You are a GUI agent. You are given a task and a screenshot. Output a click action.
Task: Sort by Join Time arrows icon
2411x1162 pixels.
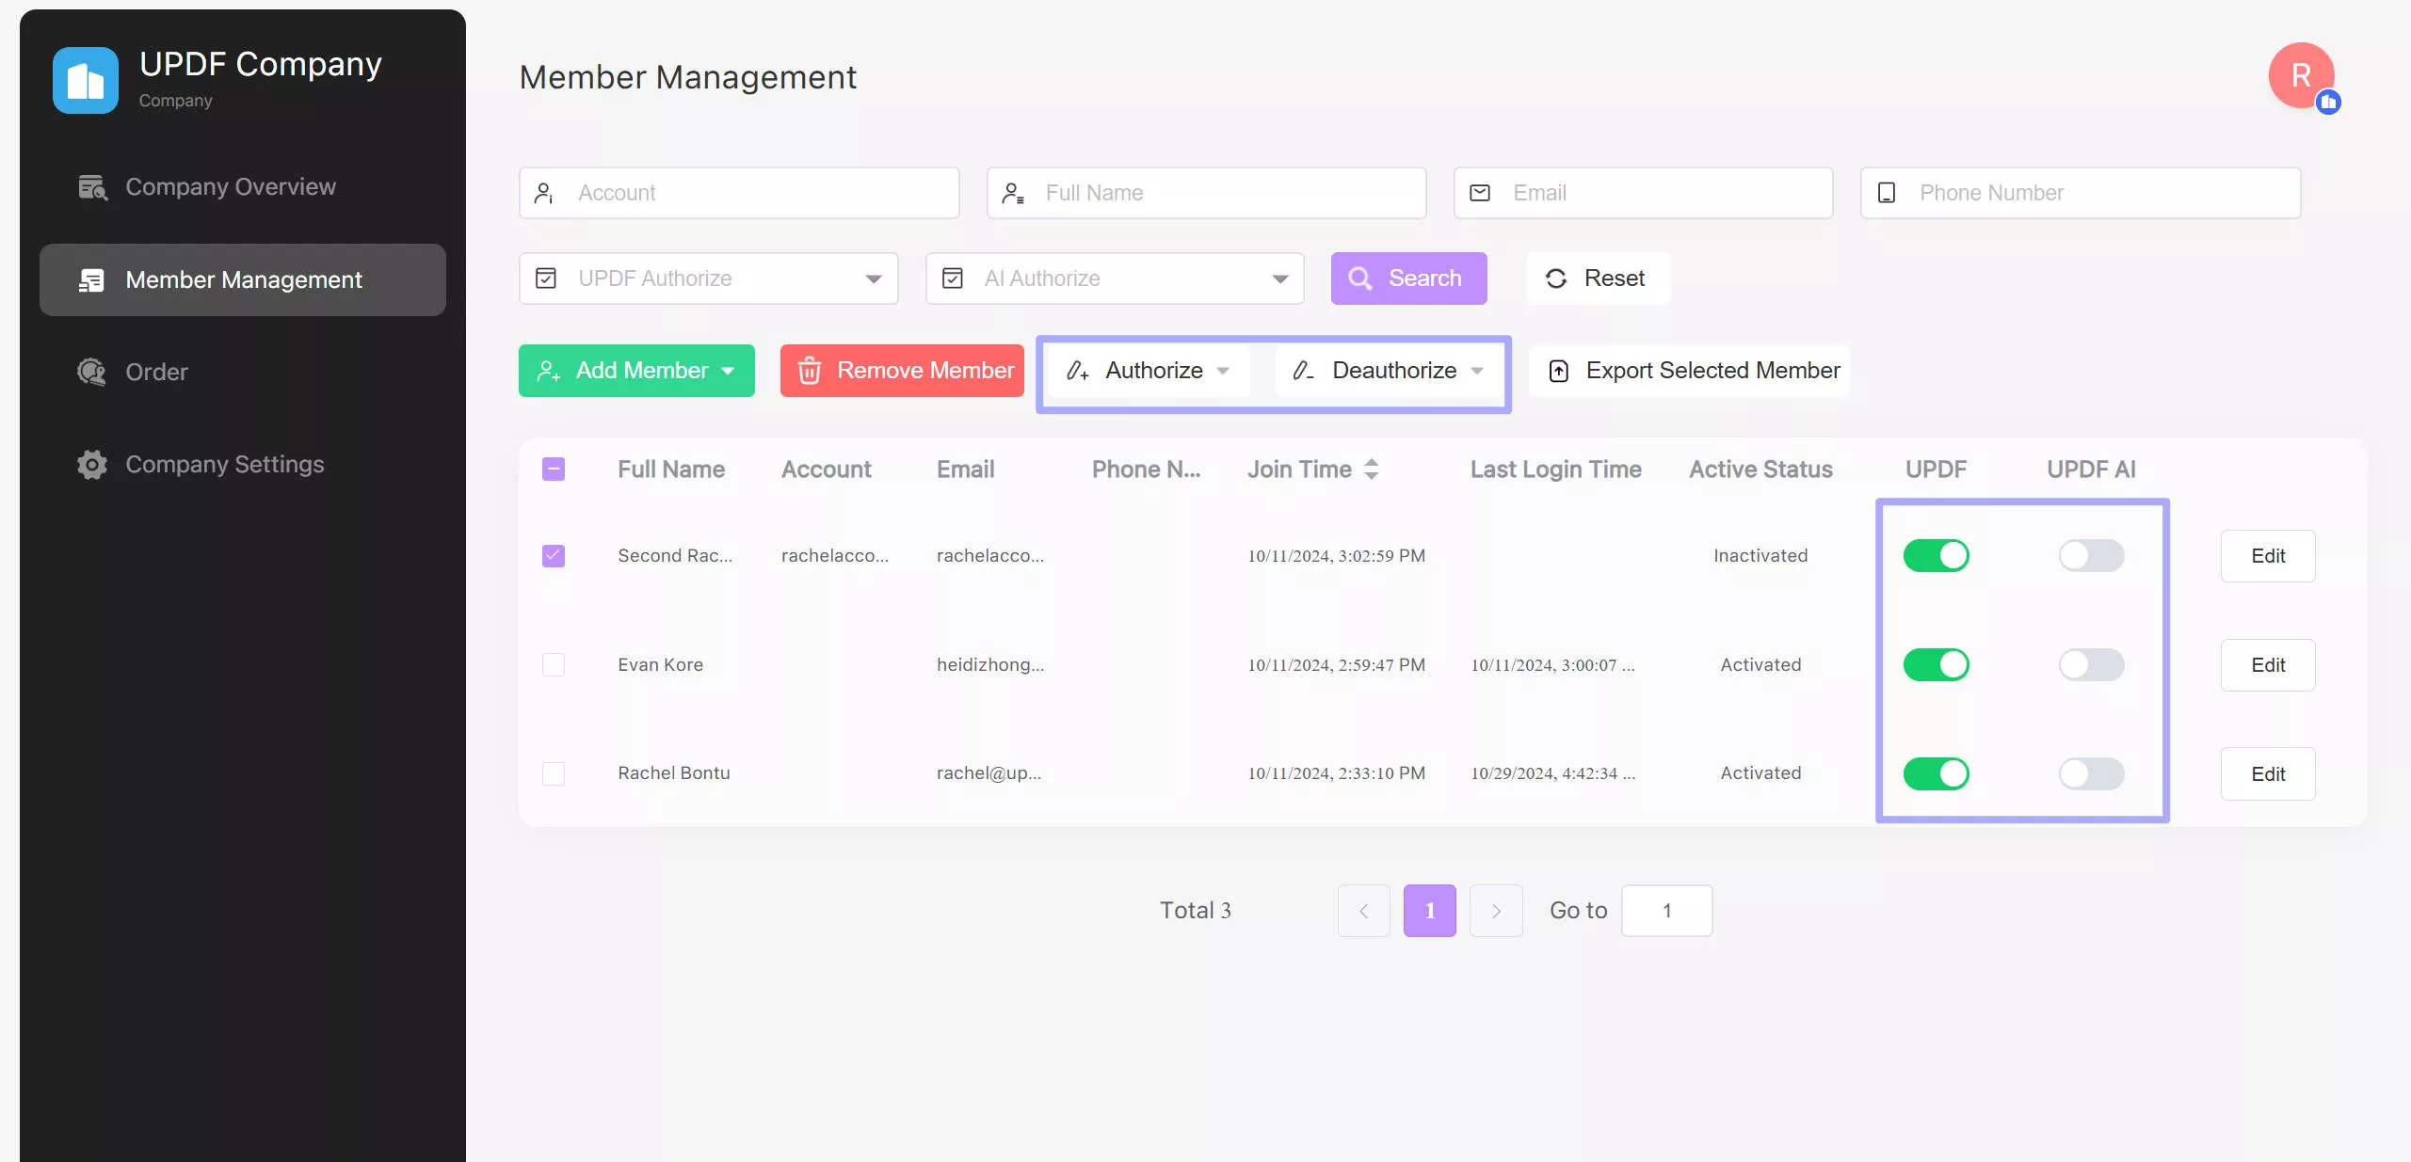click(1372, 469)
